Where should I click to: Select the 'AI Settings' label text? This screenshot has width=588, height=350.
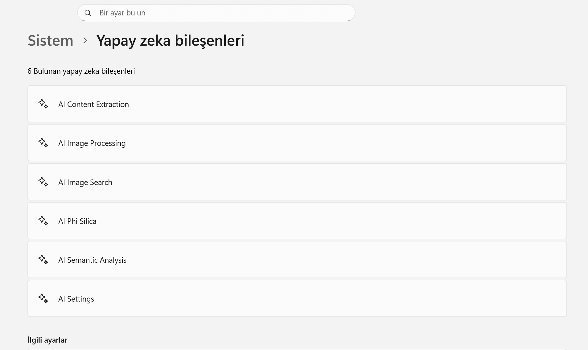pyautogui.click(x=76, y=299)
